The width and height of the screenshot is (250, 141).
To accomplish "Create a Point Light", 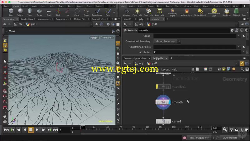I will 137,12.
